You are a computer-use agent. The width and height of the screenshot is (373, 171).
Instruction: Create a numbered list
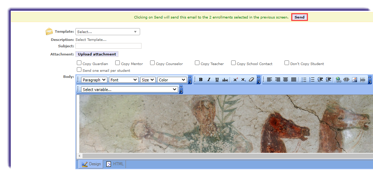[312, 80]
